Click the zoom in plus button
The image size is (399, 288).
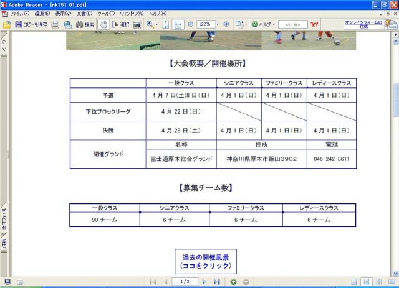point(226,24)
